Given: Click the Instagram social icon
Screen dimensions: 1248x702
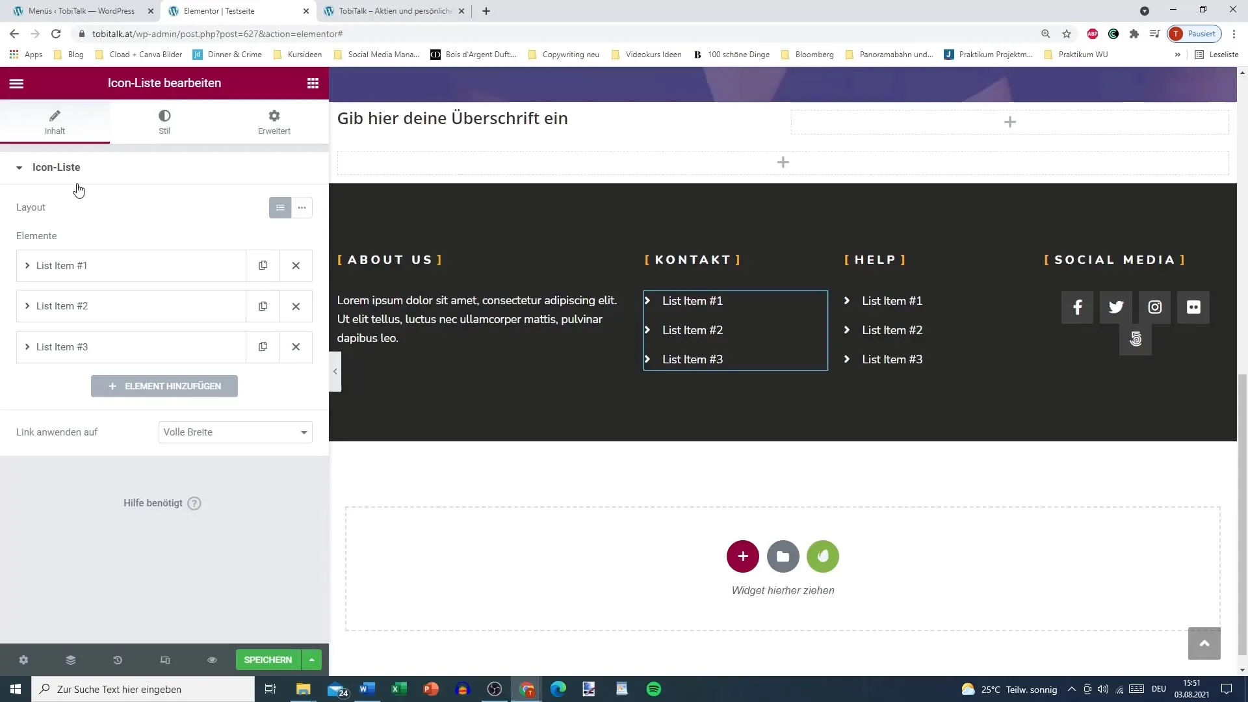Looking at the screenshot, I should pos(1154,307).
